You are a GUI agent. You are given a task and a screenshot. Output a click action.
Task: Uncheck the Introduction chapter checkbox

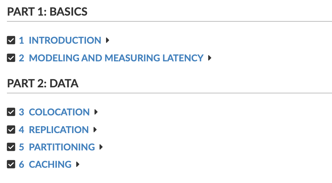(x=11, y=41)
